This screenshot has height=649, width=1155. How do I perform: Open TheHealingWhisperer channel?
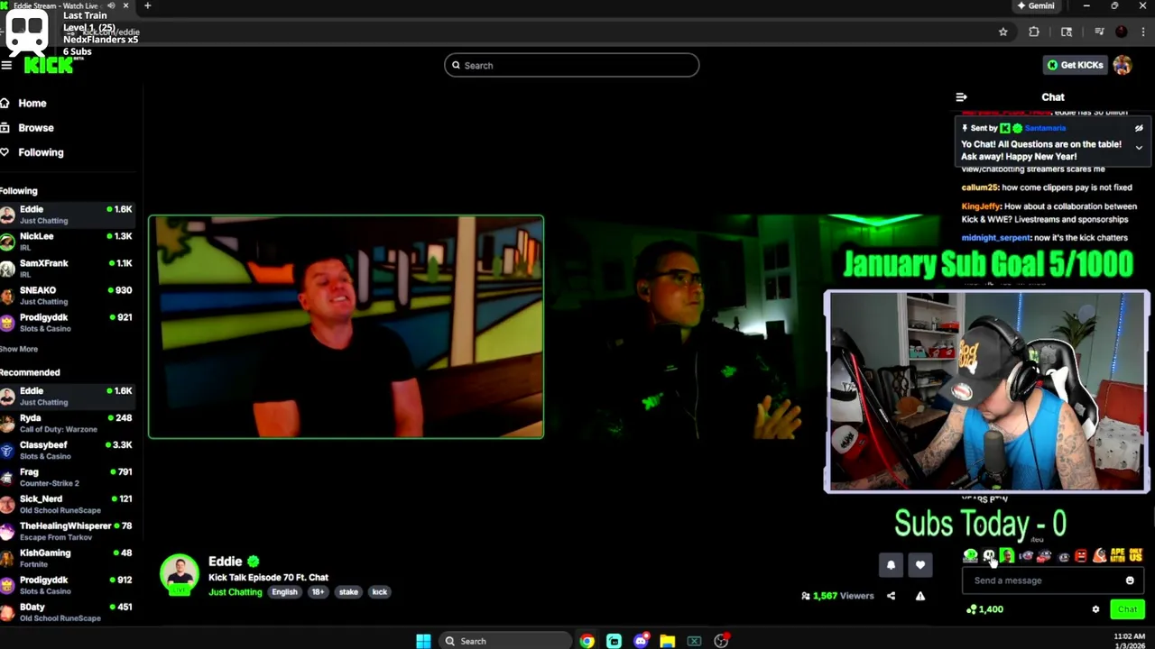tap(68, 531)
